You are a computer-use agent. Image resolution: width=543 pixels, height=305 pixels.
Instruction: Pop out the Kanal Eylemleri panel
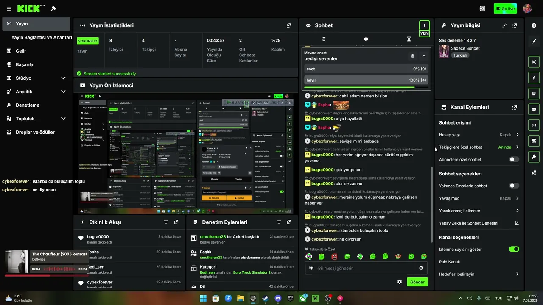(x=515, y=108)
